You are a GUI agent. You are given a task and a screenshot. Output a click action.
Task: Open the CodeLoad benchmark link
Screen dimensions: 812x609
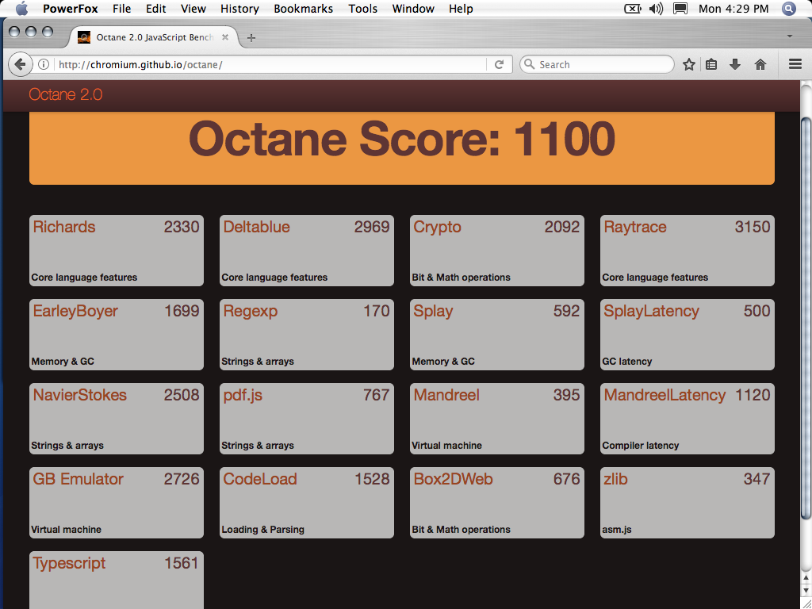(x=260, y=479)
